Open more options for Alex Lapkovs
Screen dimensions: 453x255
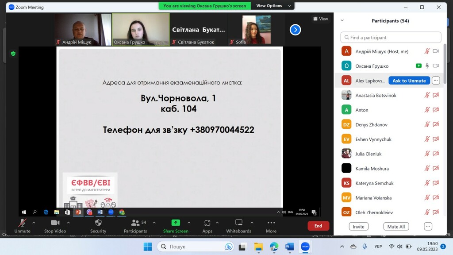coord(436,81)
